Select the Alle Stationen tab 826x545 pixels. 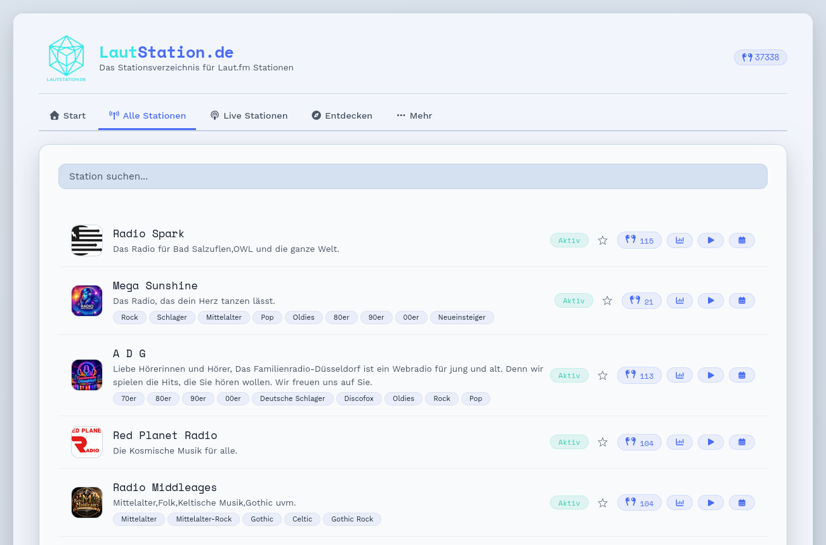(x=147, y=115)
